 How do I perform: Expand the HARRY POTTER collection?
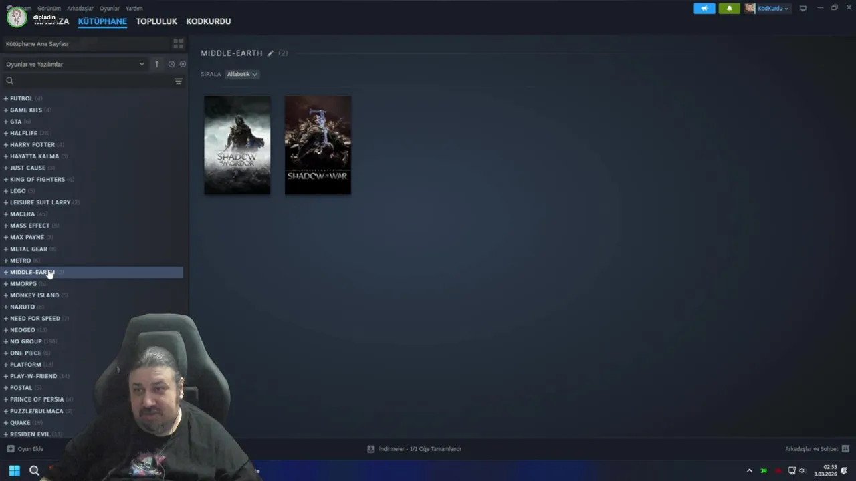(x=6, y=144)
